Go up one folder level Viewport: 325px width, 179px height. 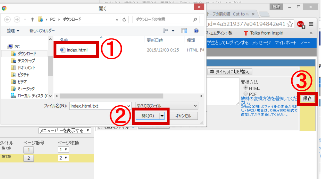click(32, 20)
